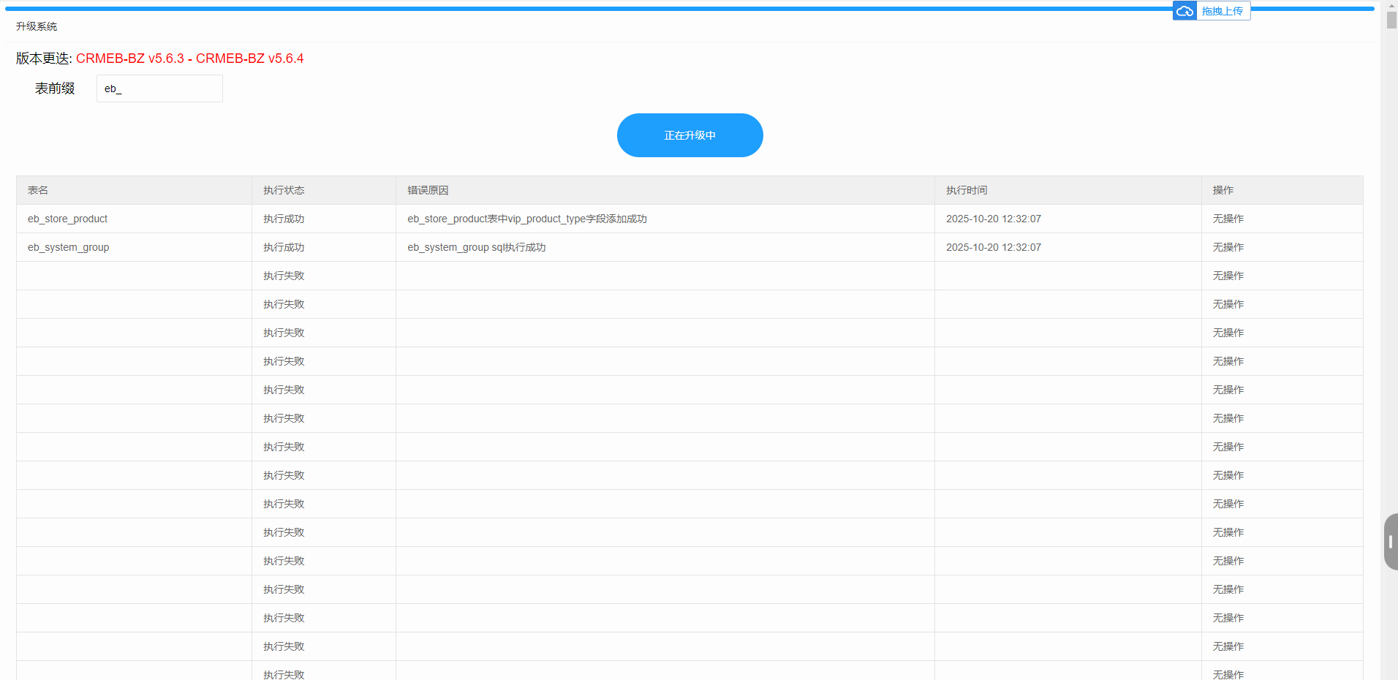Click the 升级系统 page title
This screenshot has width=1398, height=680.
(x=37, y=26)
